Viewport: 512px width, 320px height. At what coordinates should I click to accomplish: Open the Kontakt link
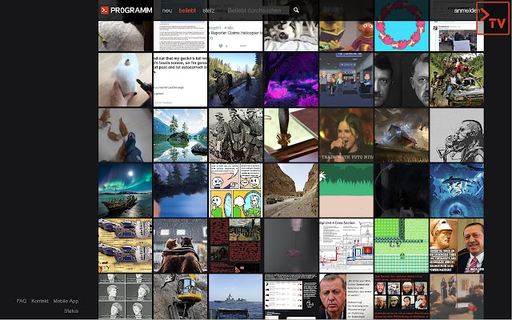40,301
